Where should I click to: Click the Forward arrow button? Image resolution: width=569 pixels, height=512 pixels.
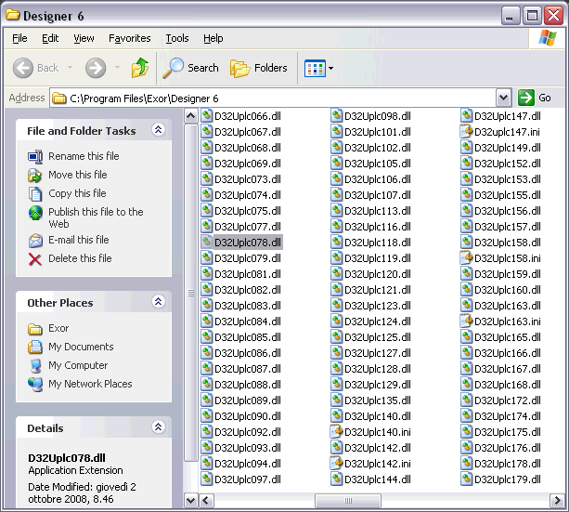[96, 68]
